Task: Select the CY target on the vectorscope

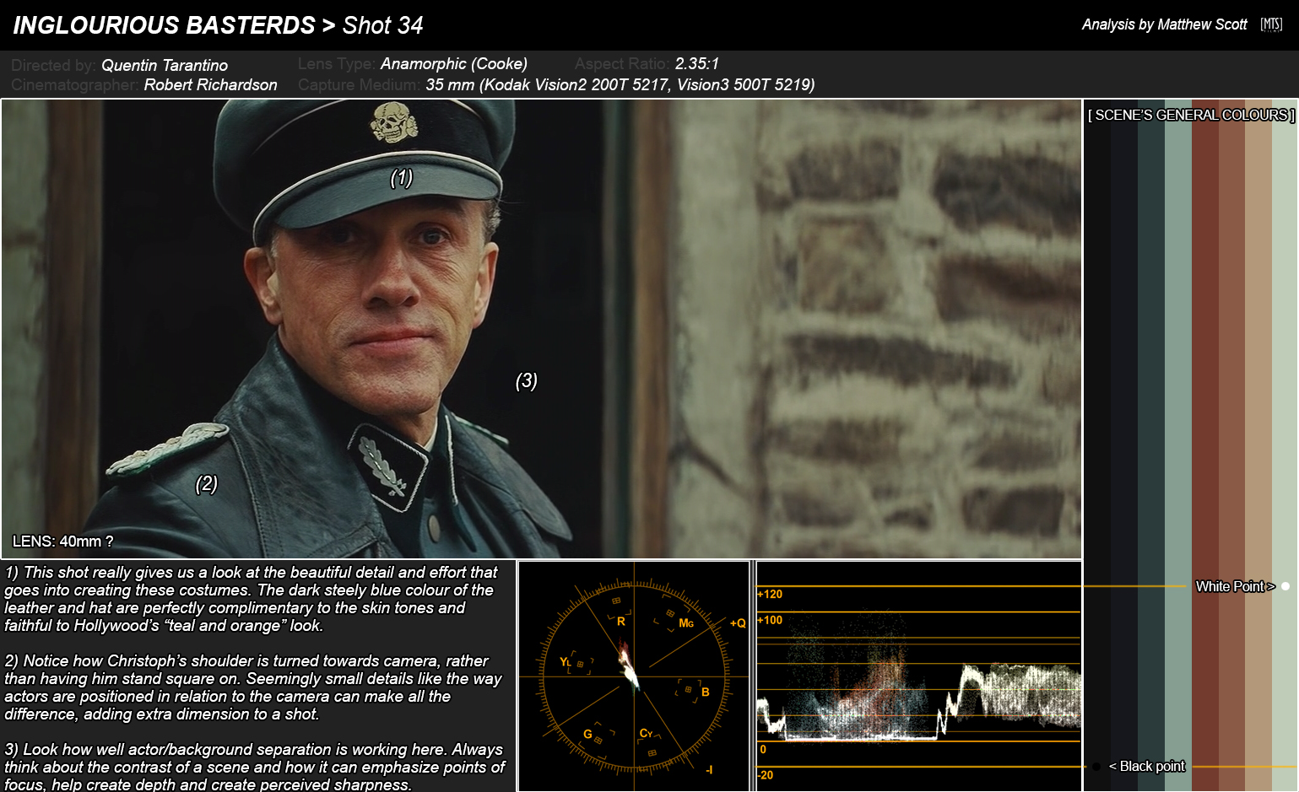Action: tap(646, 733)
